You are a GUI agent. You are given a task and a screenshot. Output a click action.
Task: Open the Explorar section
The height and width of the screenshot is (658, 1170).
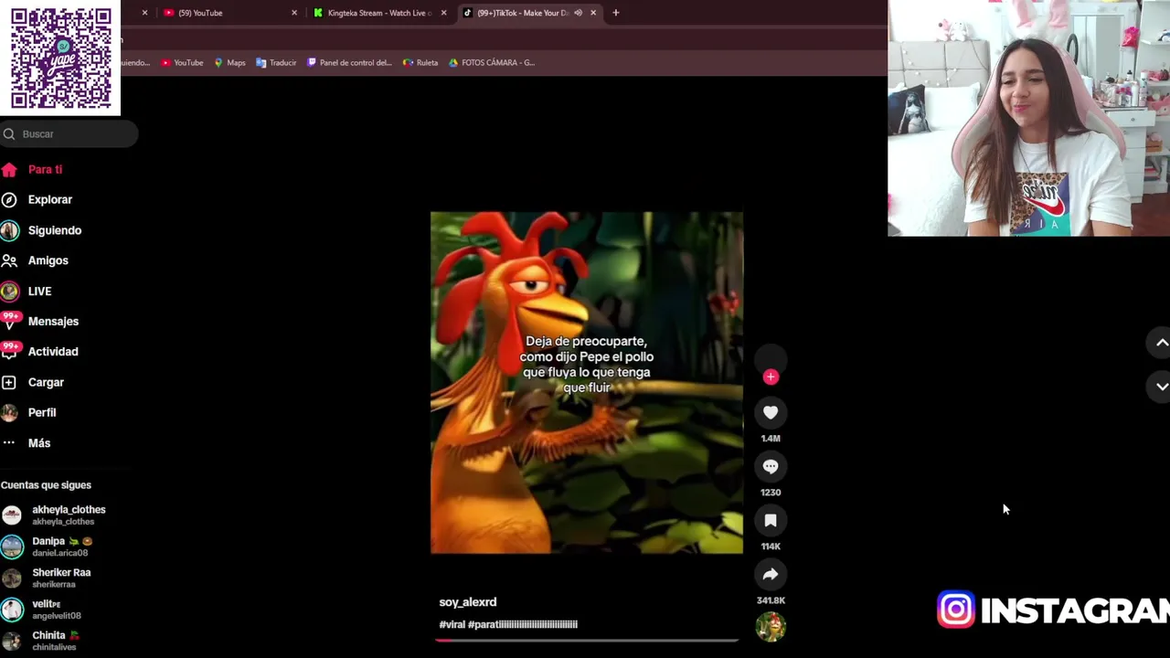49,199
